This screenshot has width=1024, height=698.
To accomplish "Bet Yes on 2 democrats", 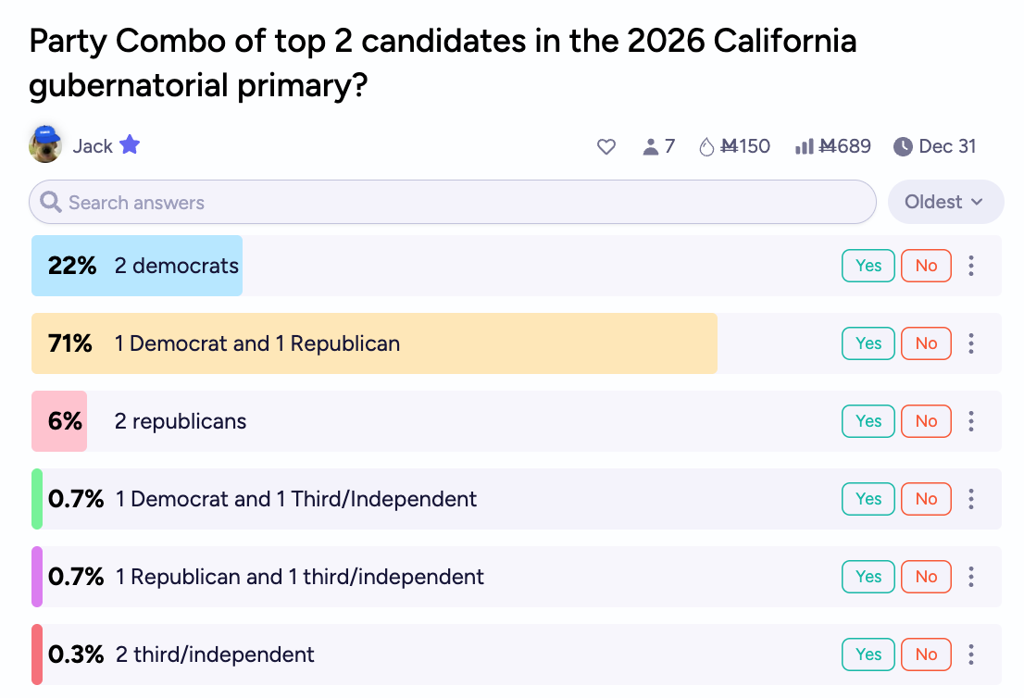I will click(x=868, y=266).
